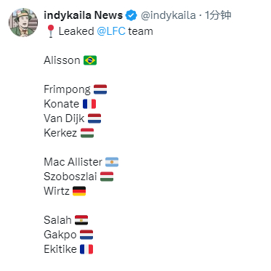Image resolution: width=271 pixels, height=271 pixels.
Task: Click the Hungary flag beside Szoboszlai
Action: coord(107,177)
